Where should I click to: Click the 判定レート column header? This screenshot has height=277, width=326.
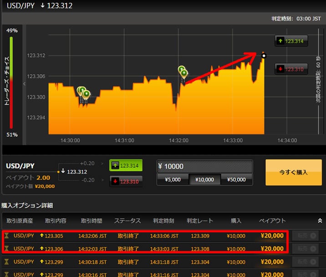[200, 221]
